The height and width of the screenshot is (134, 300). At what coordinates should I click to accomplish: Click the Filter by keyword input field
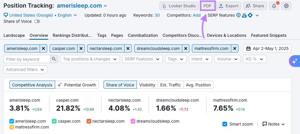coord(27,59)
